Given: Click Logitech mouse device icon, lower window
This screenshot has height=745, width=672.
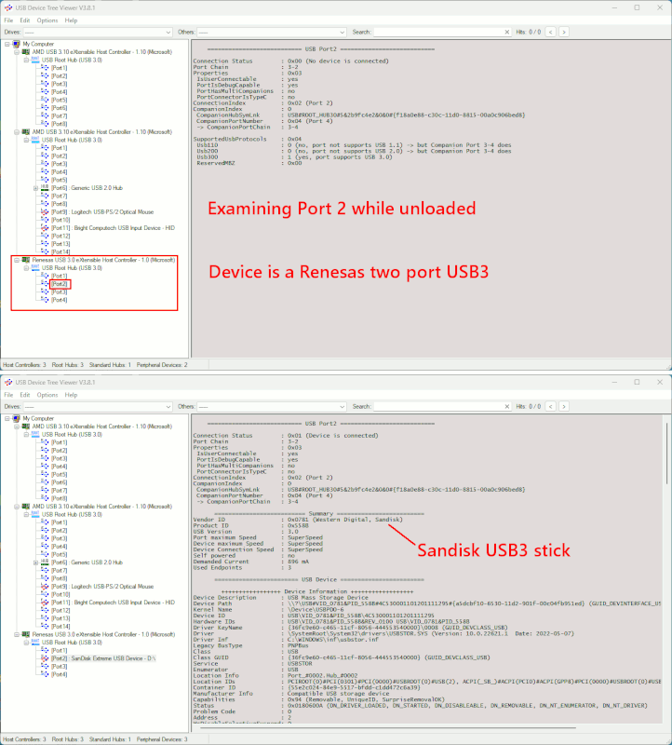Looking at the screenshot, I should click(x=45, y=587).
